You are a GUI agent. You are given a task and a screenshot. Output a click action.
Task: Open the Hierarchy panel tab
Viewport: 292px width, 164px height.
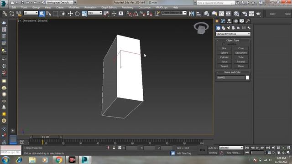(229, 21)
